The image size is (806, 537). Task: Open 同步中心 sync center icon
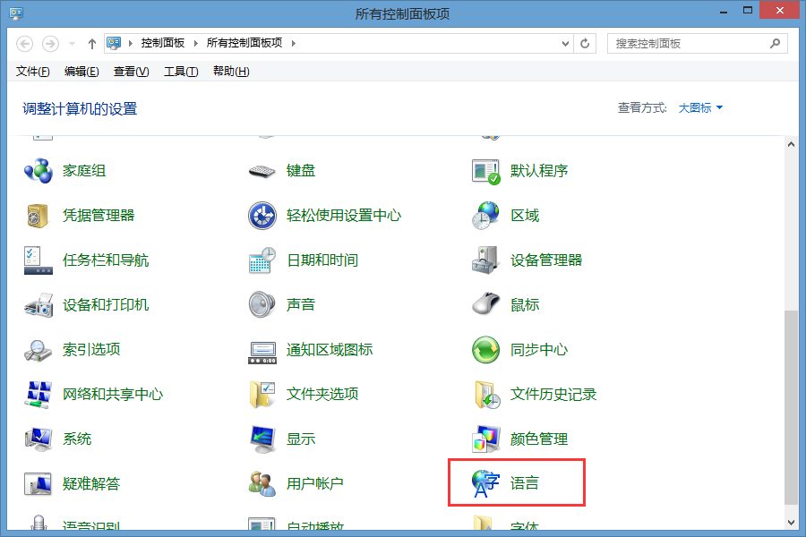(484, 350)
